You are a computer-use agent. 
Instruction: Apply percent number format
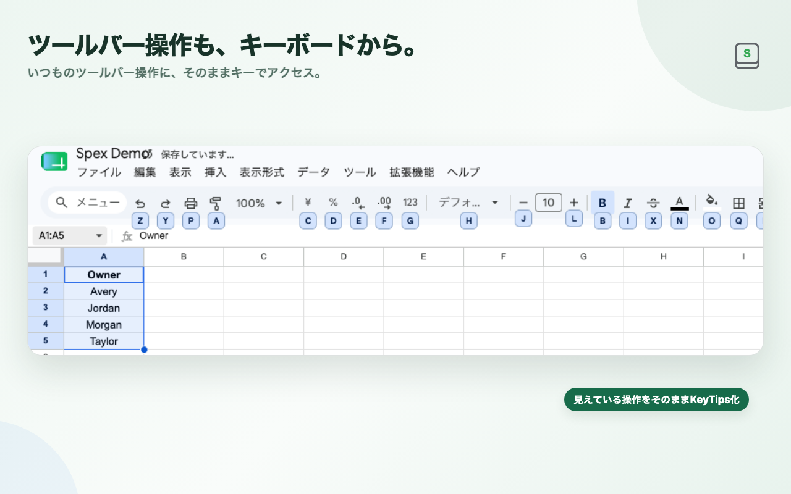[x=333, y=202]
